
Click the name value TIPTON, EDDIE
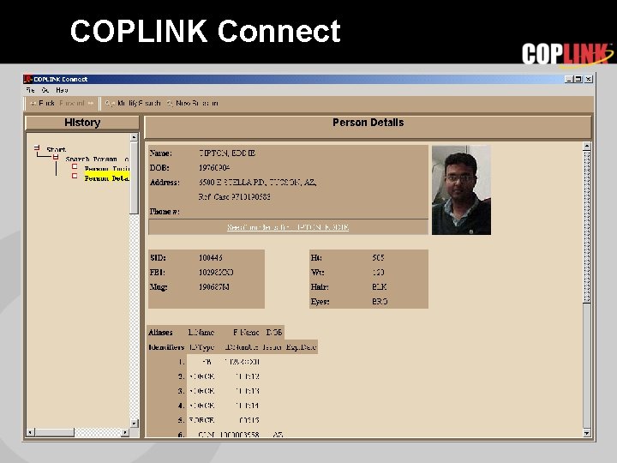[227, 153]
